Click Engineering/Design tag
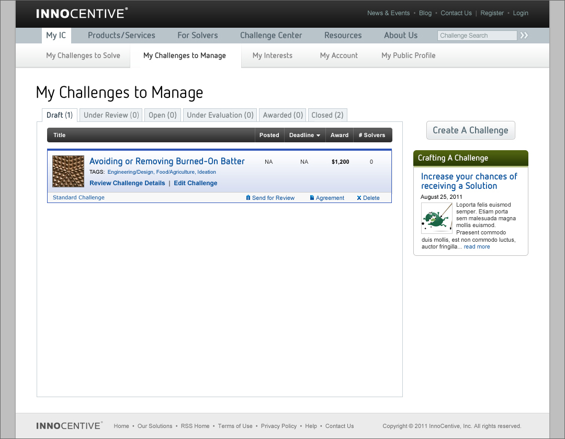Screen dimensions: 565x439 pyautogui.click(x=131, y=172)
